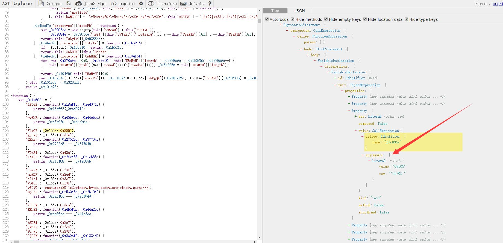Toggle Hide methods checkbox
The image size is (503, 243).
click(293, 19)
